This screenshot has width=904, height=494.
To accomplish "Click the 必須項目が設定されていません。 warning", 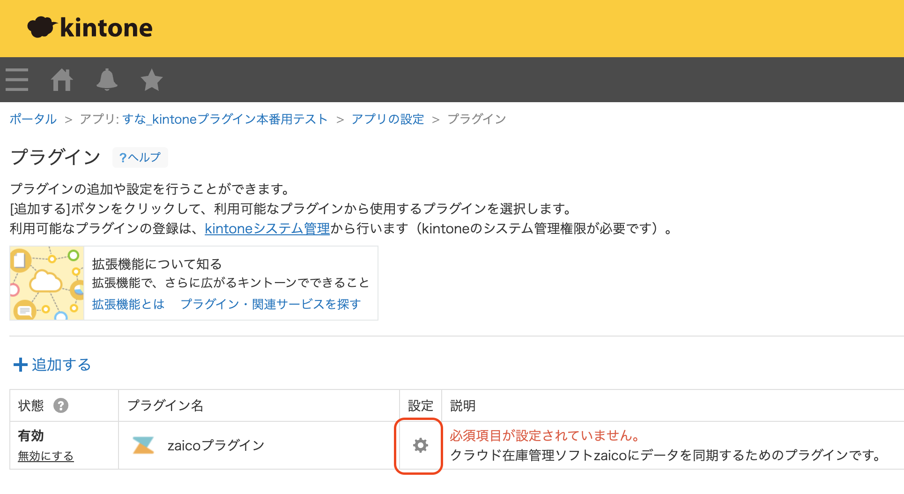I will point(545,436).
